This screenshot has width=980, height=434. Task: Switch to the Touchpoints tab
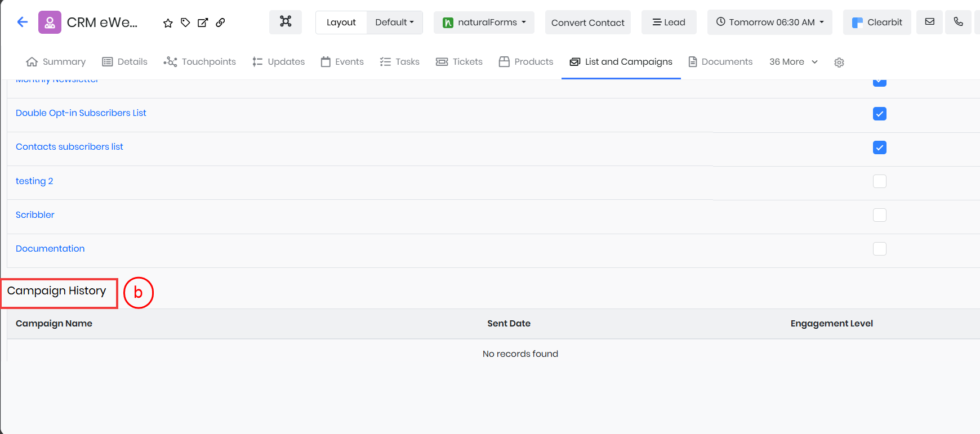click(200, 62)
